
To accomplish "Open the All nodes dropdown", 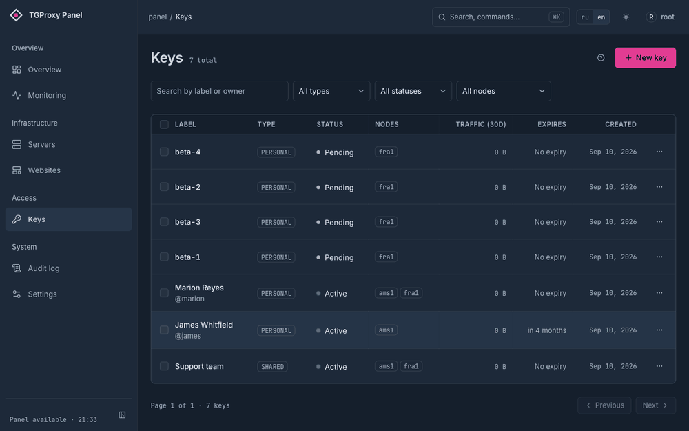I will (x=504, y=91).
